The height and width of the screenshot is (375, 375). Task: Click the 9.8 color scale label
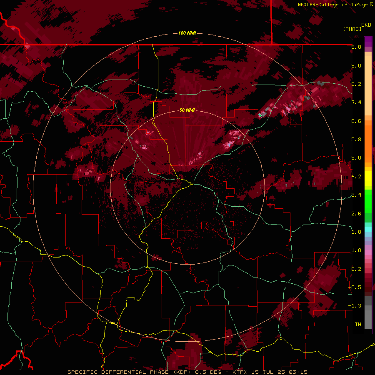click(356, 47)
